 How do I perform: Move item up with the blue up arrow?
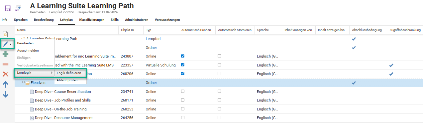[x=5, y=84]
